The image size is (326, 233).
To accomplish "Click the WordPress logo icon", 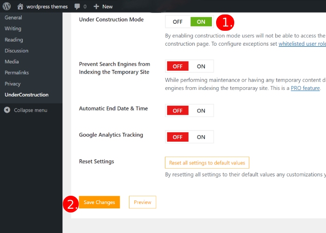I will coord(7,7).
